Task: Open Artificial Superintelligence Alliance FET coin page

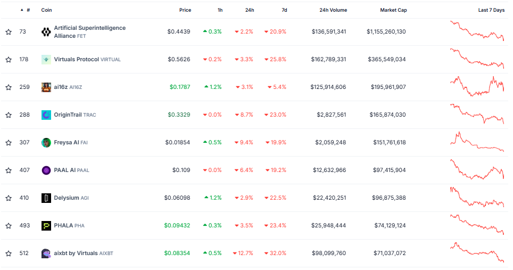Action: 89,32
